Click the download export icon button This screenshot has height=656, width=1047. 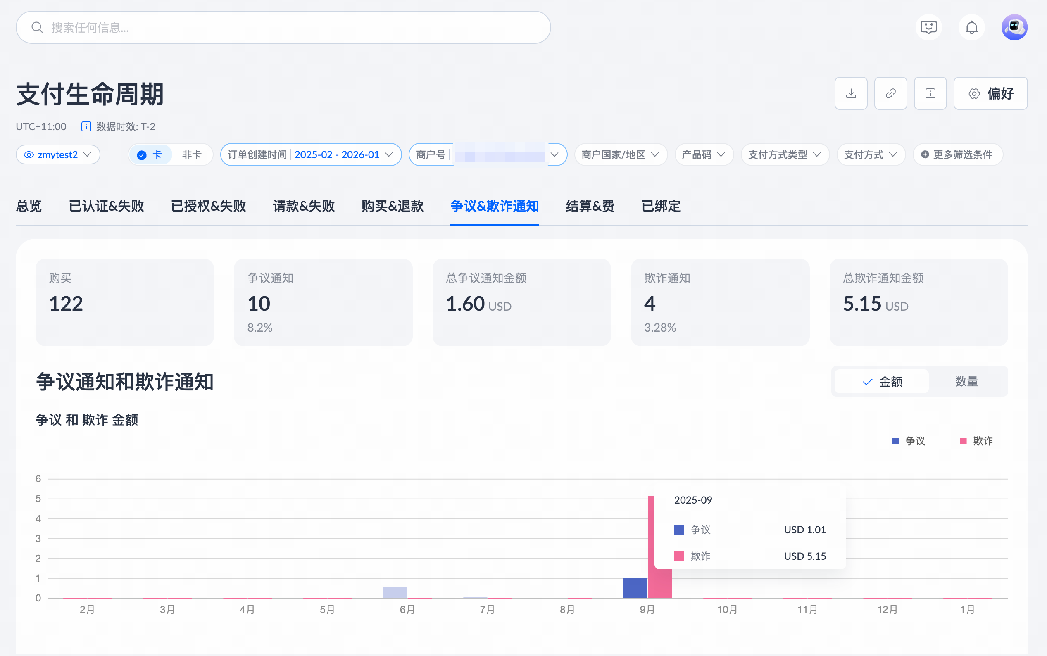point(850,93)
